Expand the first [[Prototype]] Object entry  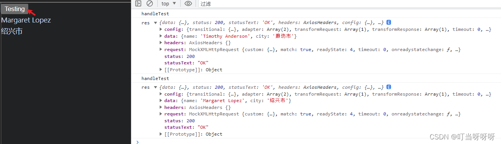tap(161, 70)
